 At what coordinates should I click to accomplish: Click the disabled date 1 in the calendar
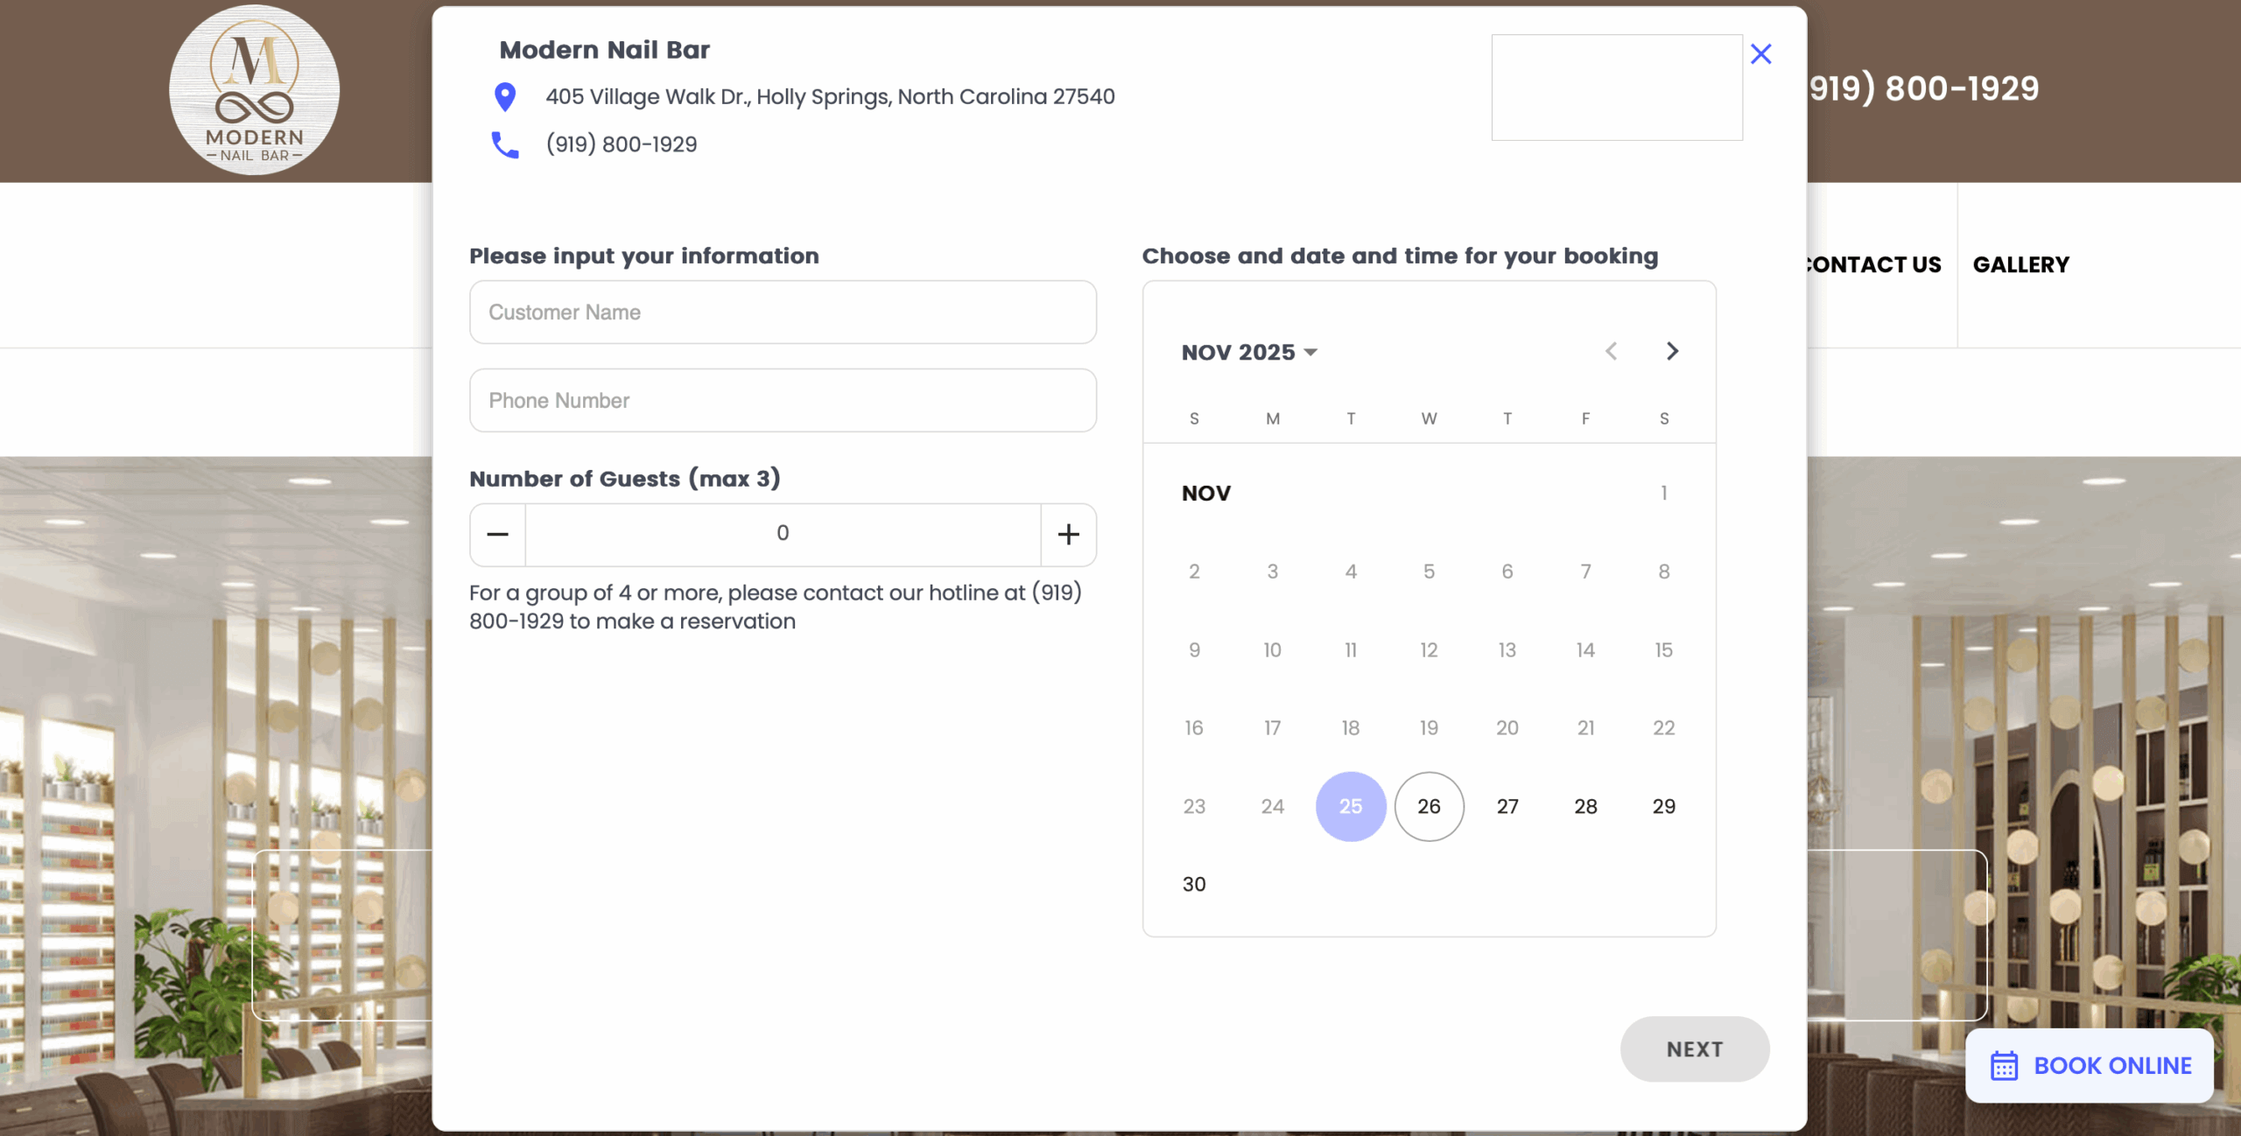[1664, 493]
